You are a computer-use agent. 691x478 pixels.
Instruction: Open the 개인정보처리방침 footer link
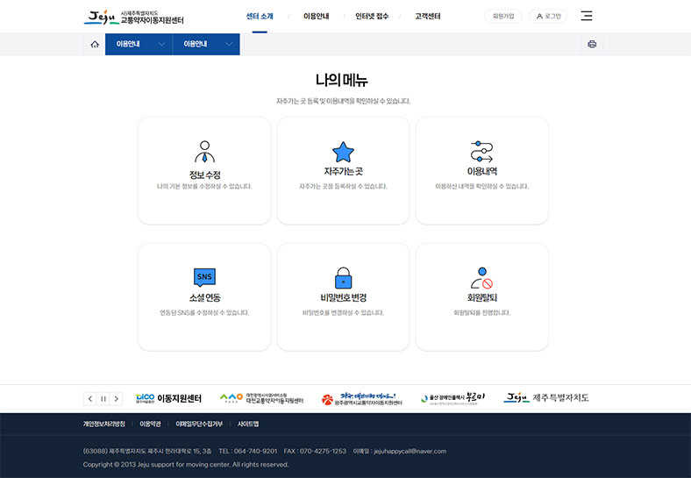click(x=103, y=424)
